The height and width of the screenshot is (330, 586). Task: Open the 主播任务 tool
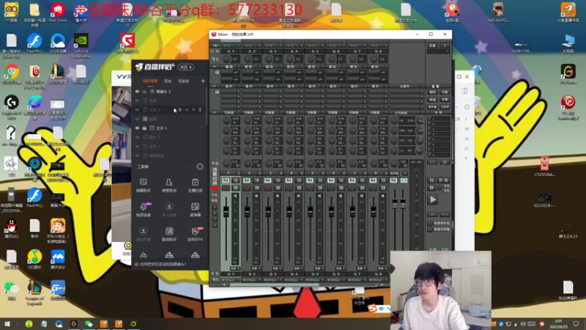195,186
